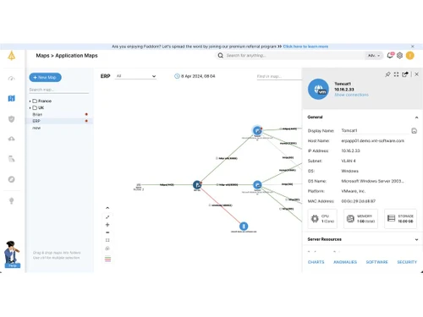Screen dimensions: 423x317
Task: Open the Maps sidebar icon
Action: [x=12, y=98]
